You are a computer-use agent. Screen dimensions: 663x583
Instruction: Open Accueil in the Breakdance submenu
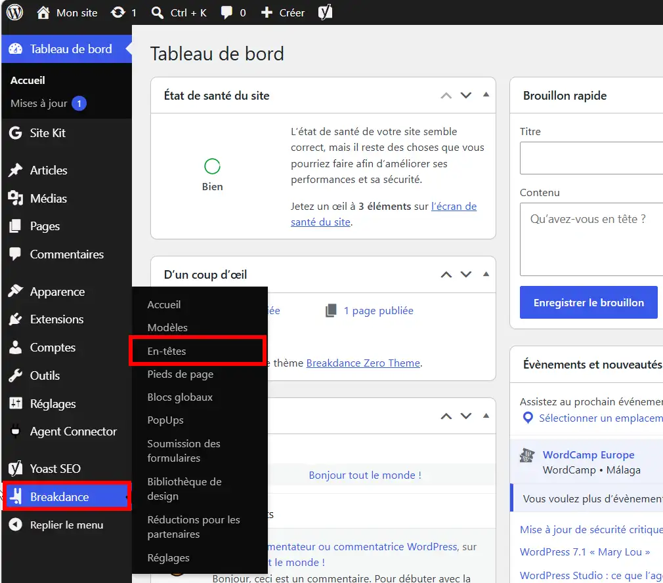(164, 304)
